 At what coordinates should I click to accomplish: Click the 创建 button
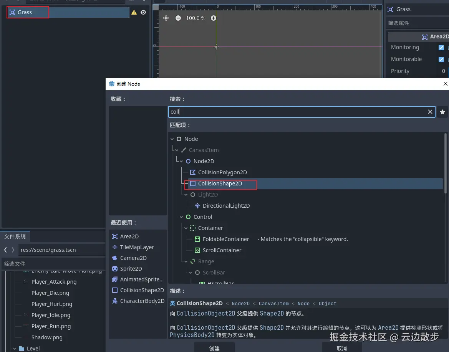(x=214, y=348)
